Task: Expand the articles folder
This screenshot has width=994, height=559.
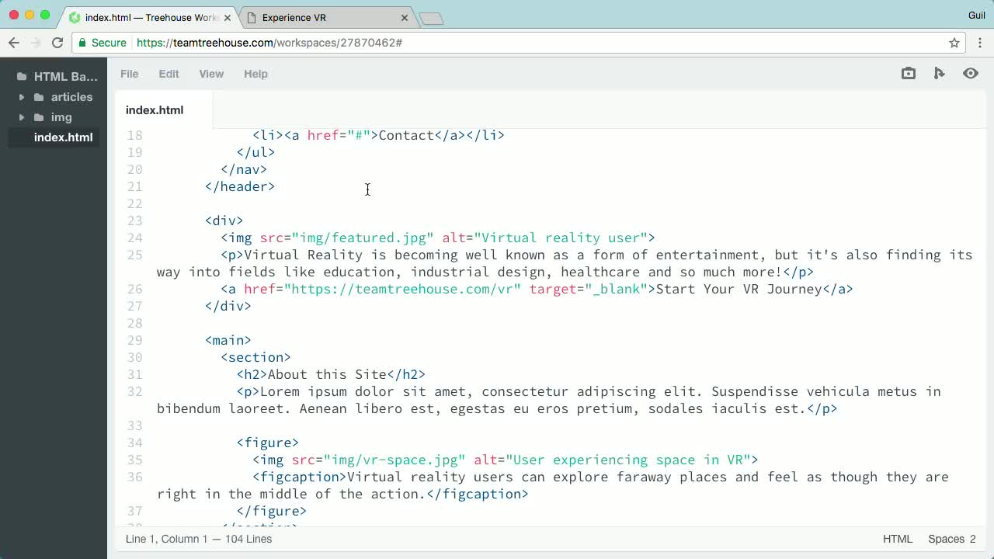Action: 22,97
